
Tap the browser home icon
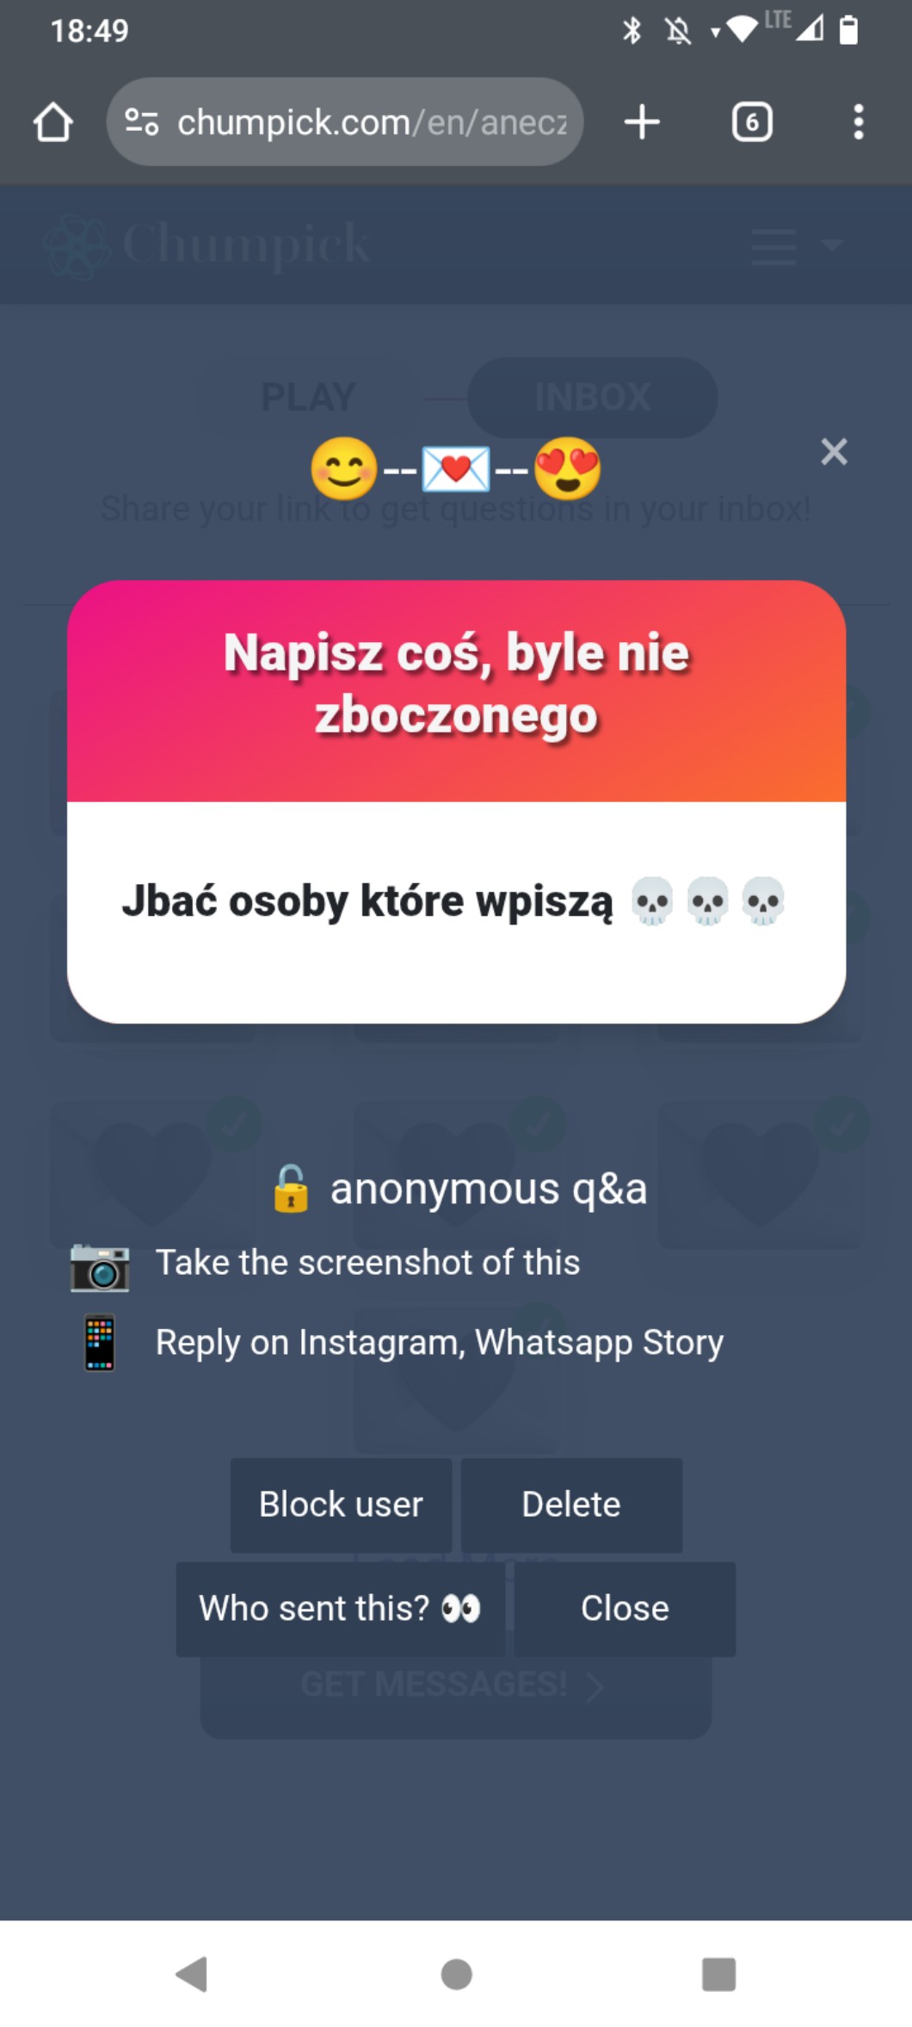pyautogui.click(x=52, y=122)
